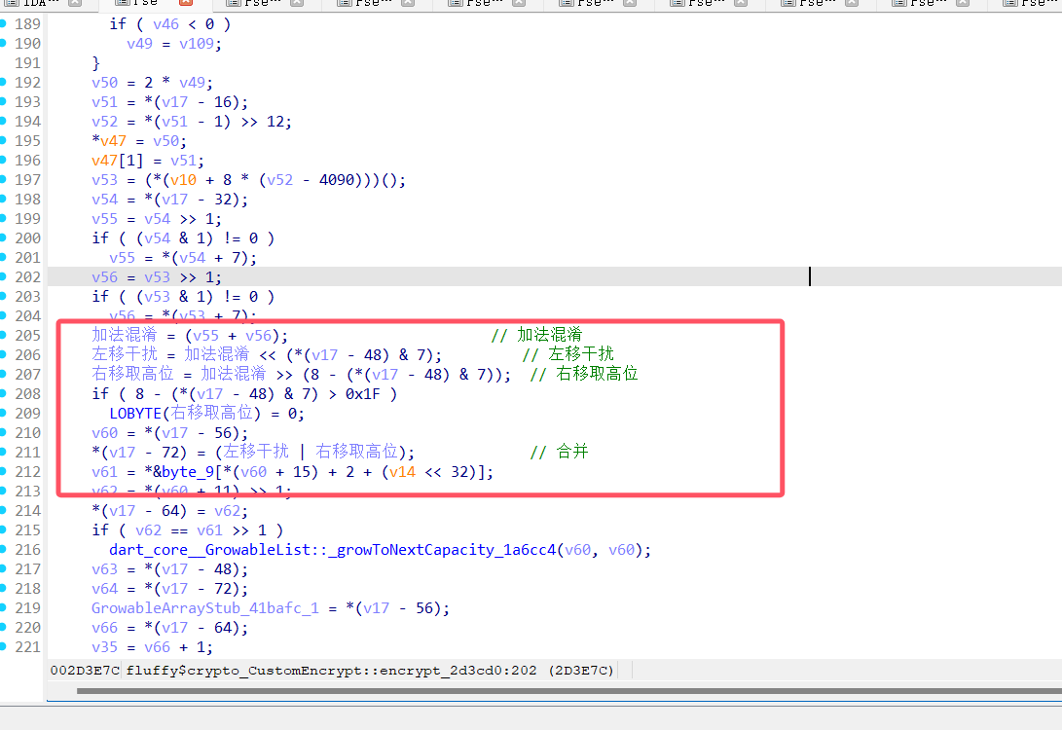Close the active pseudocode tab with the red X

pyautogui.click(x=186, y=5)
